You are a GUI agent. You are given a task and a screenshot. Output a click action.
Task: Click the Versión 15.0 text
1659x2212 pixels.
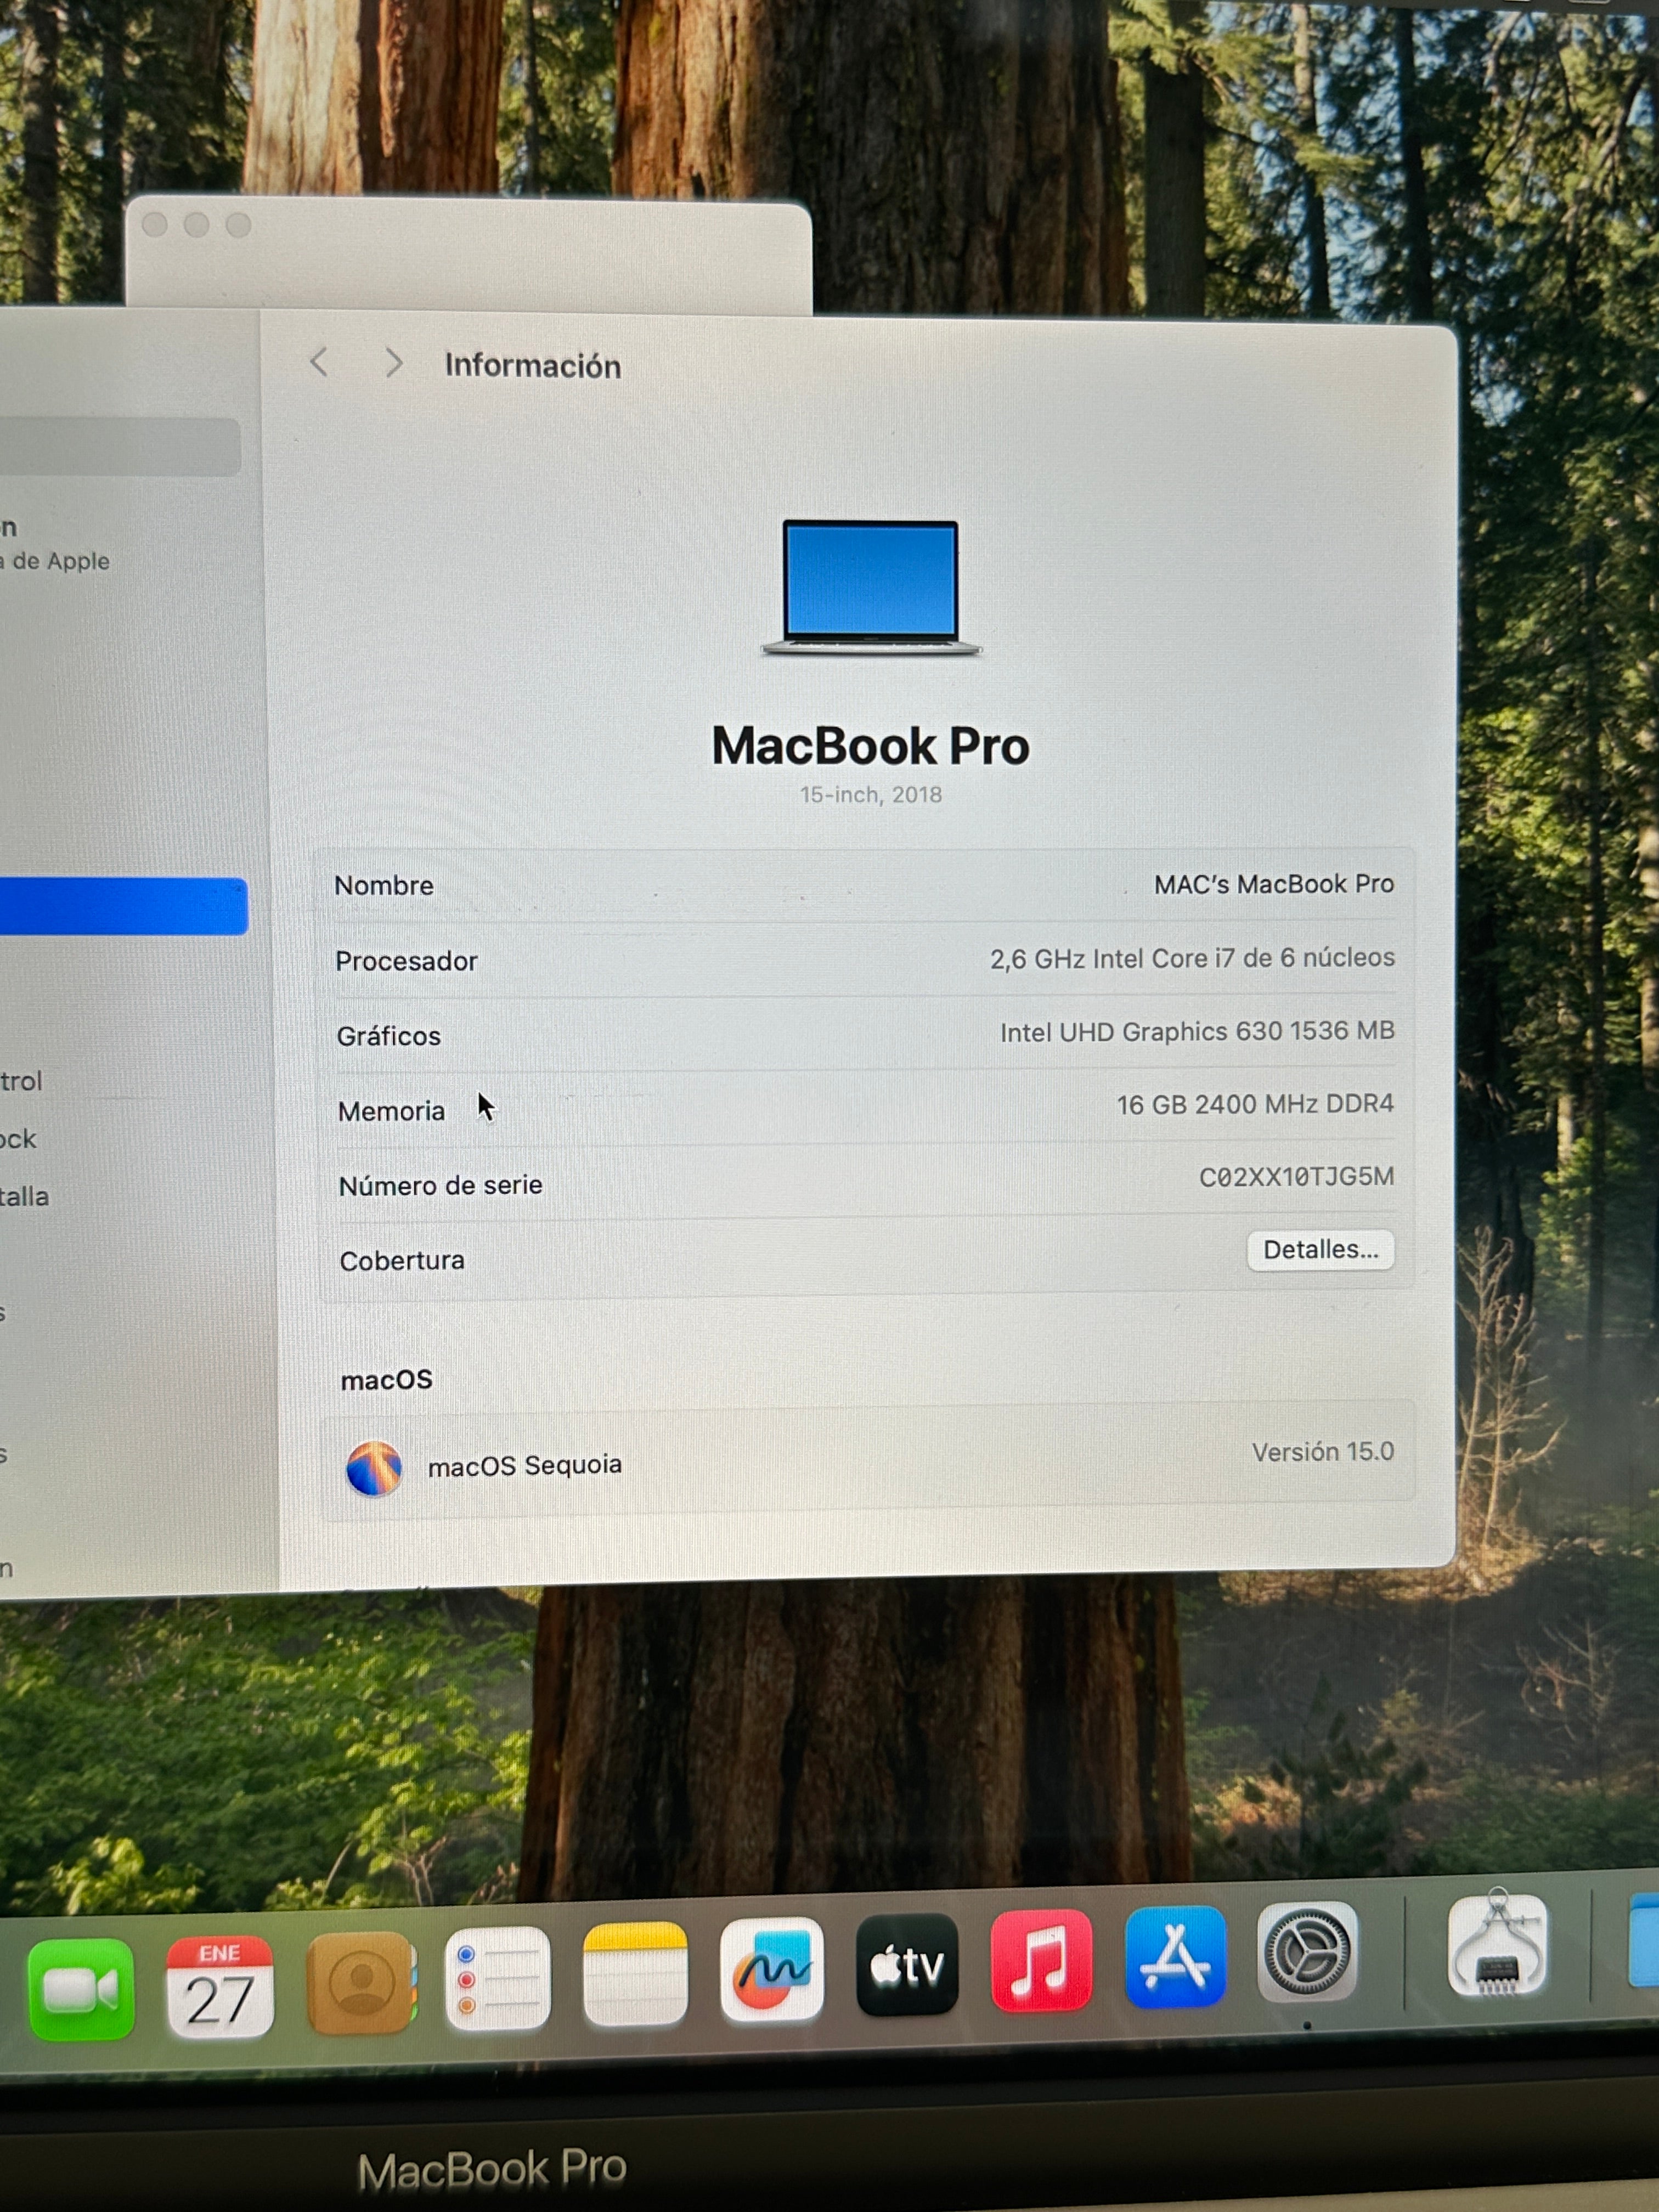click(1322, 1452)
